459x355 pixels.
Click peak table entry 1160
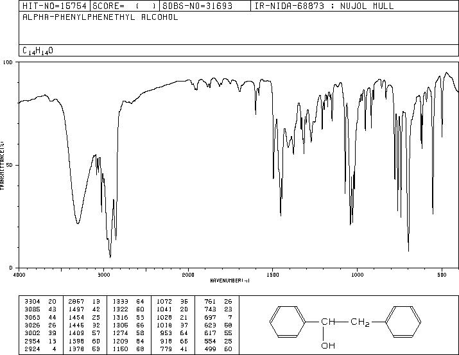(x=120, y=349)
